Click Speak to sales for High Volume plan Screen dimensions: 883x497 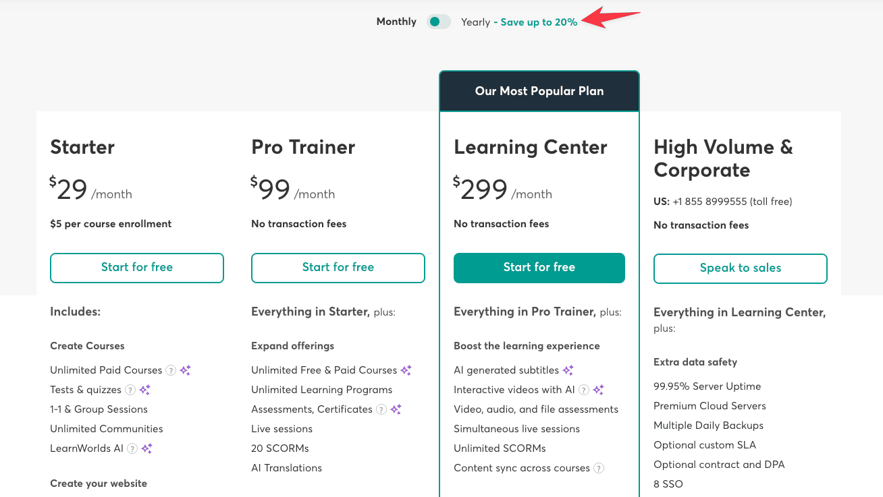point(740,268)
